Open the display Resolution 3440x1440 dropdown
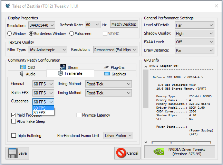 [42, 25]
